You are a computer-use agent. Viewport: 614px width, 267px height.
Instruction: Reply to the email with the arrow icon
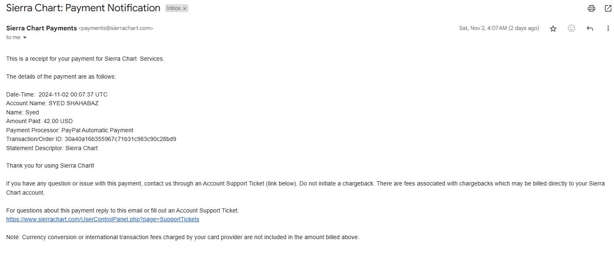tap(590, 29)
